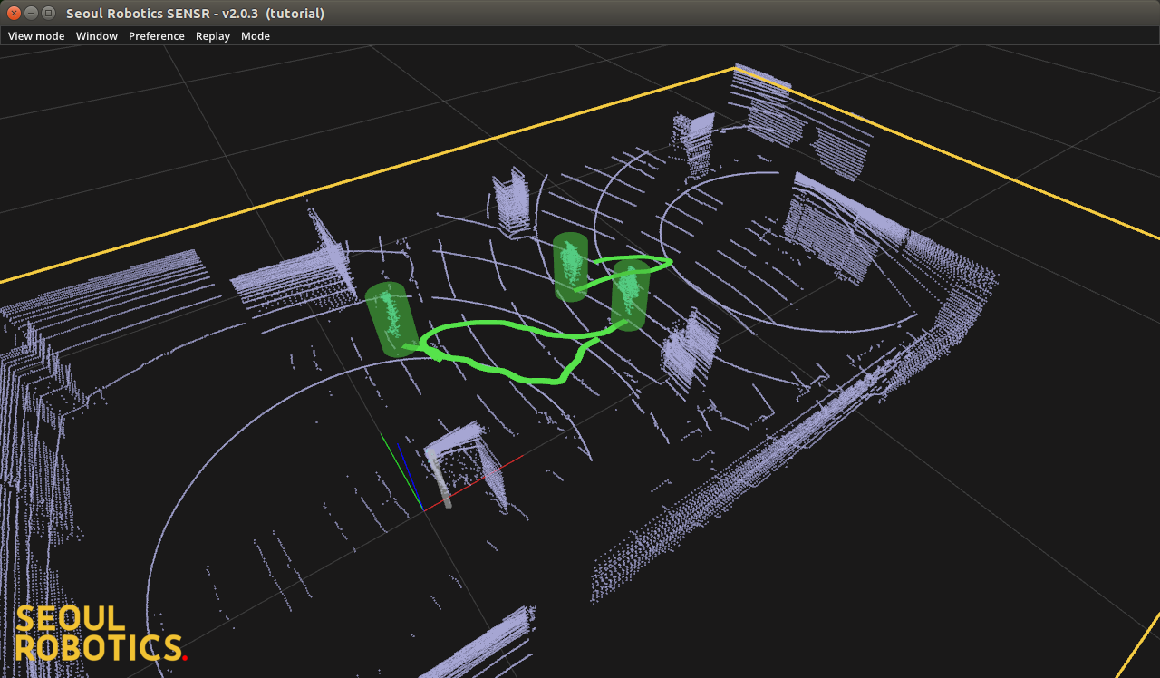
Task: Click the yellow boundary's top corner
Action: (x=734, y=67)
